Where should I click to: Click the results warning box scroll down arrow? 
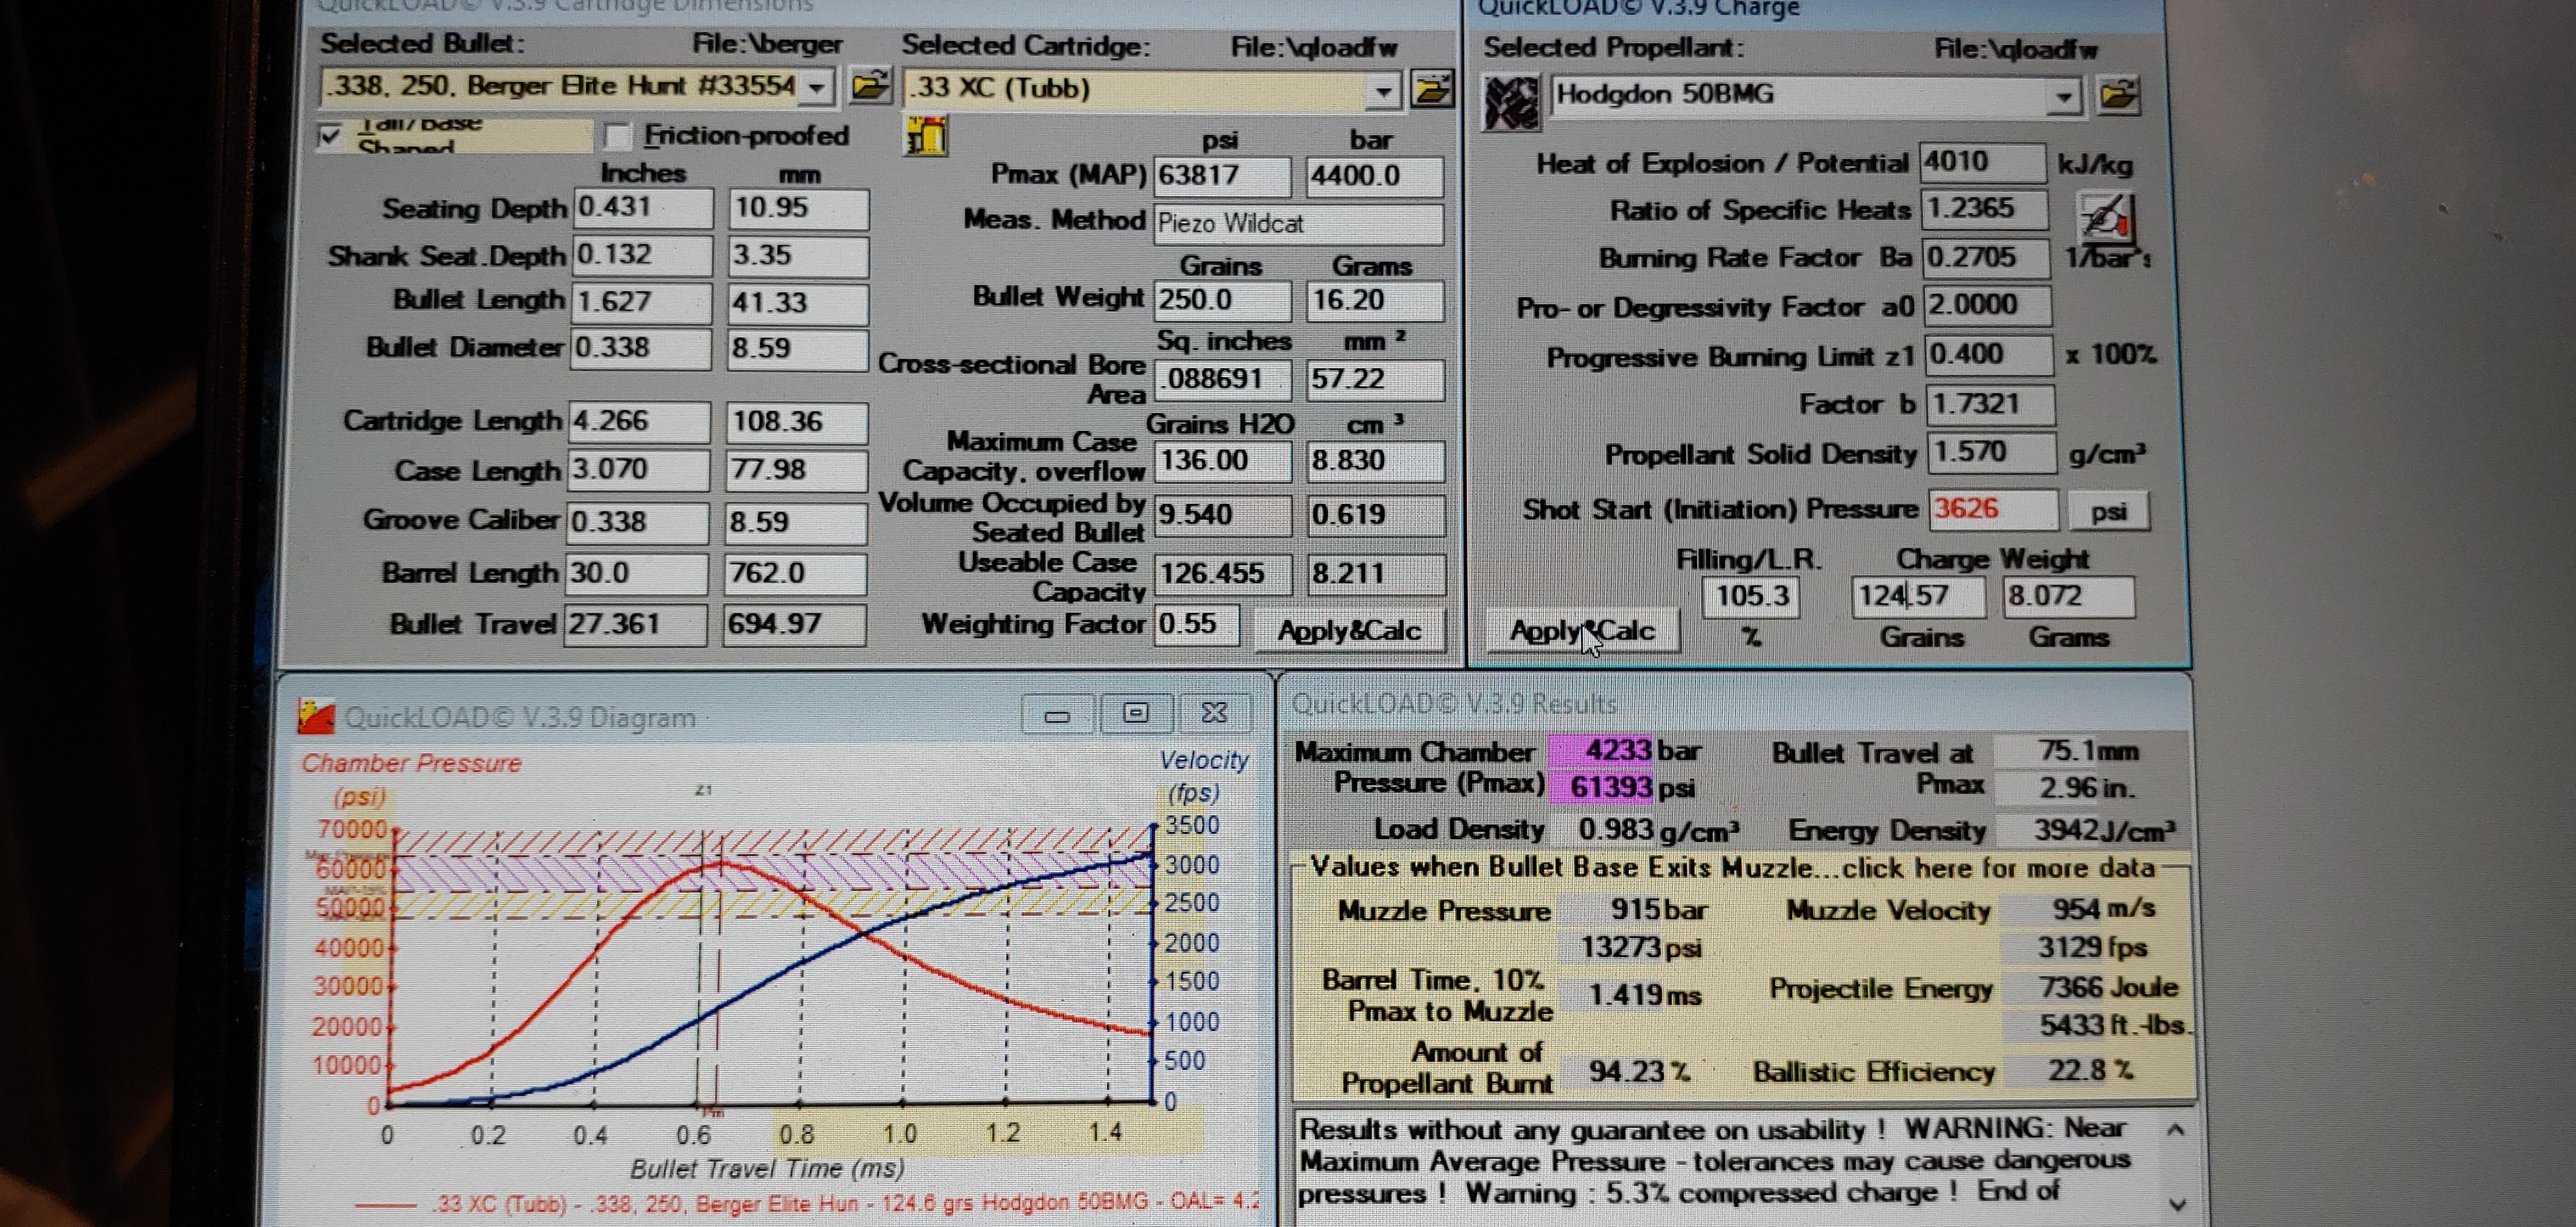(2176, 1204)
